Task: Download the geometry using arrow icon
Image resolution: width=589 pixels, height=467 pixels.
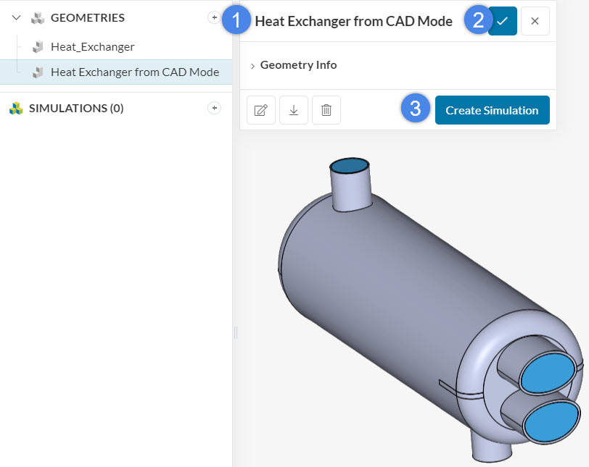Action: point(294,110)
